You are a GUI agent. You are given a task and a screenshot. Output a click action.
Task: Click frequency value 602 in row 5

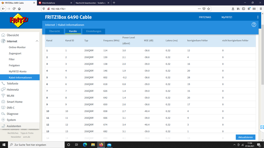coord(105,77)
